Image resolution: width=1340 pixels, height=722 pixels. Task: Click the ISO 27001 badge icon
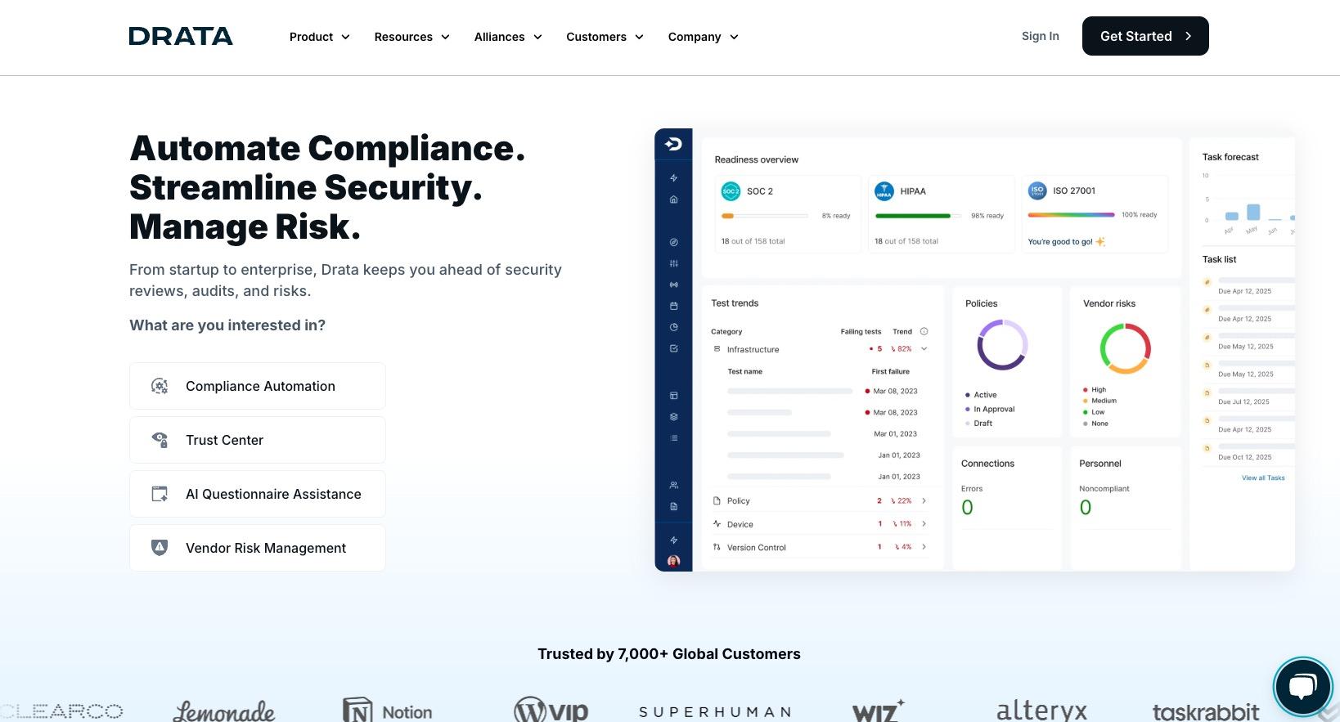point(1037,191)
